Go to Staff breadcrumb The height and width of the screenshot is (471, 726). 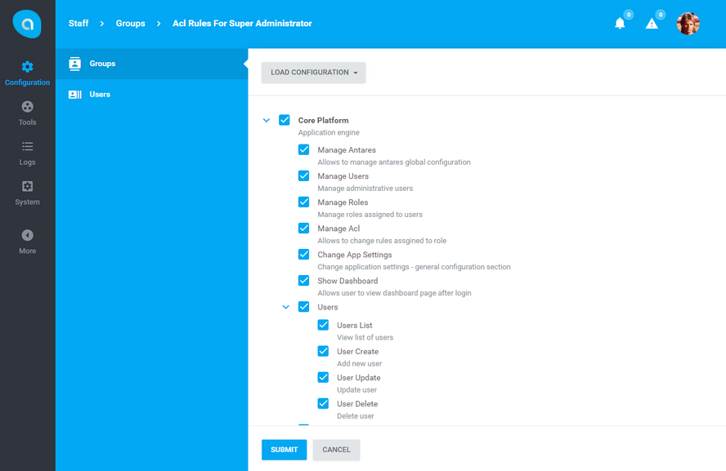pos(78,24)
